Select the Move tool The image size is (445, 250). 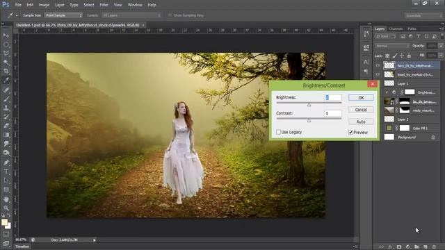pyautogui.click(x=6, y=35)
